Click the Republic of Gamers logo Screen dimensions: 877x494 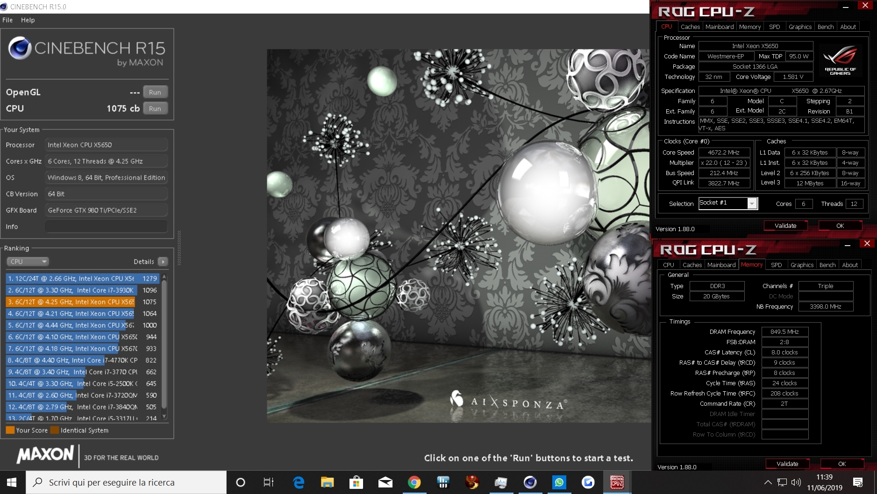pyautogui.click(x=840, y=60)
